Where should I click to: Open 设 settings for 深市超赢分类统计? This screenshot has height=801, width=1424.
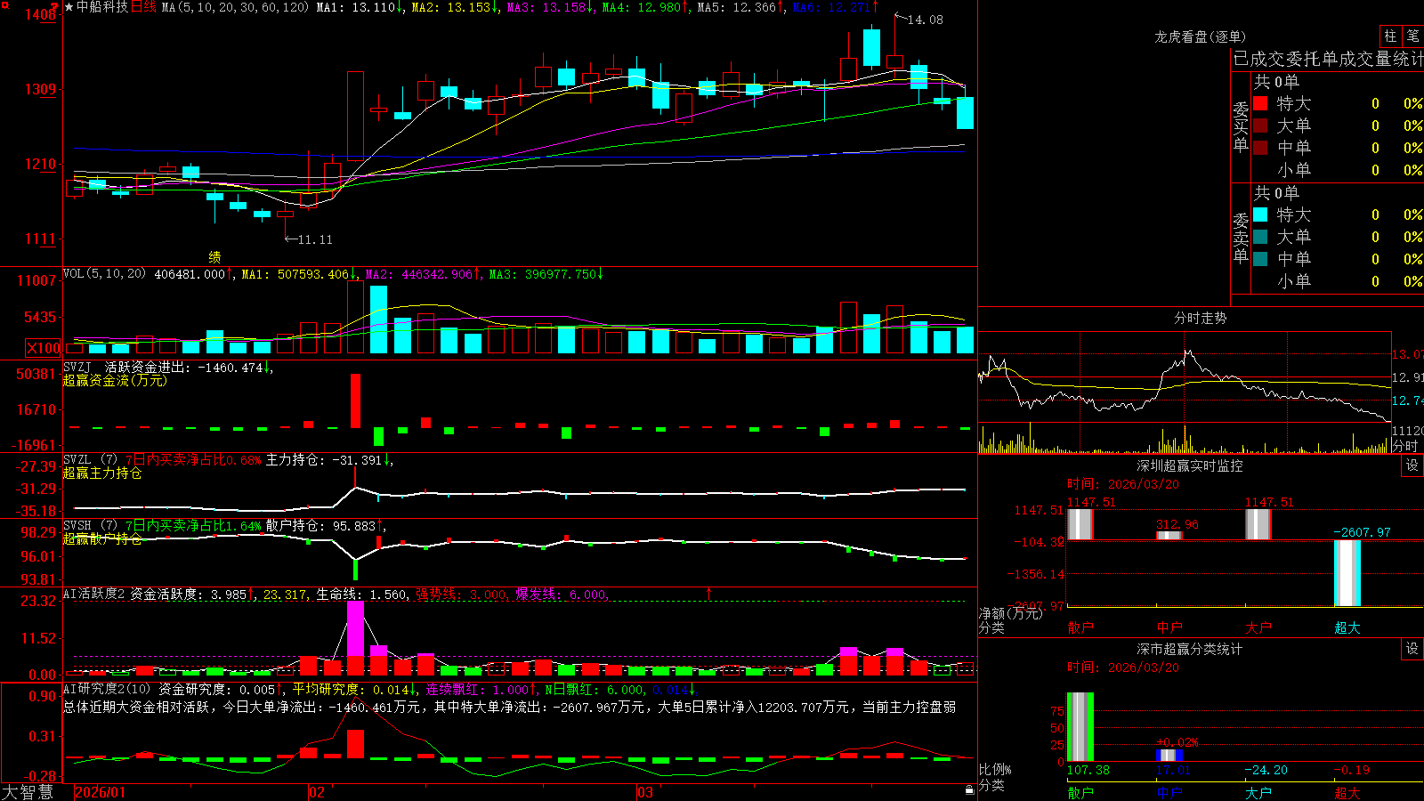[x=1412, y=649]
